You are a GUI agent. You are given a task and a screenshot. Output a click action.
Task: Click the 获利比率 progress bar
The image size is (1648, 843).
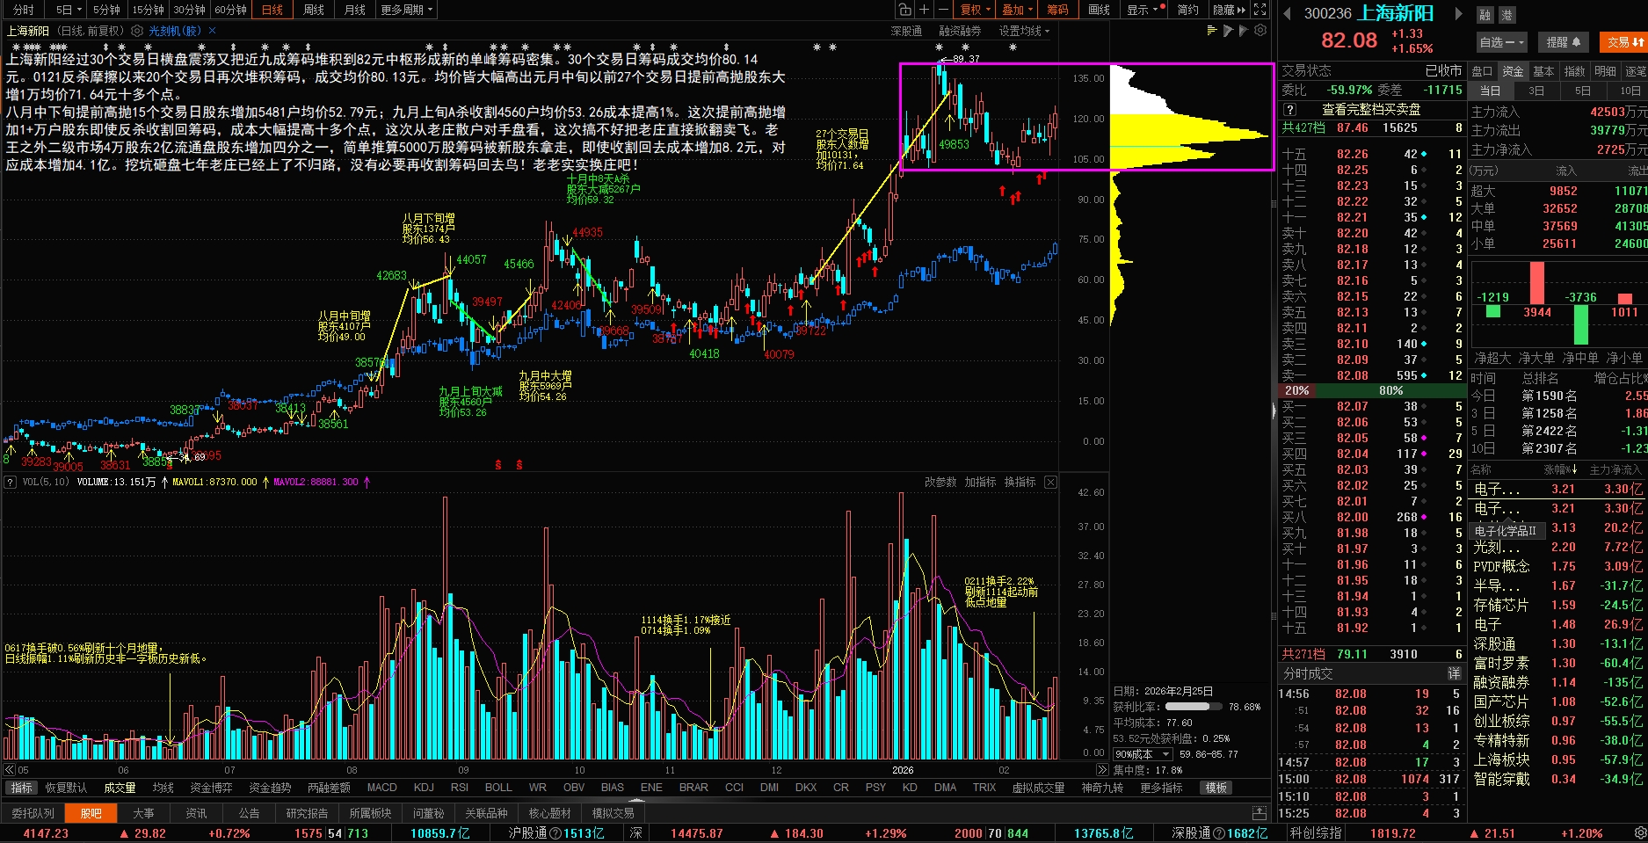(1194, 706)
